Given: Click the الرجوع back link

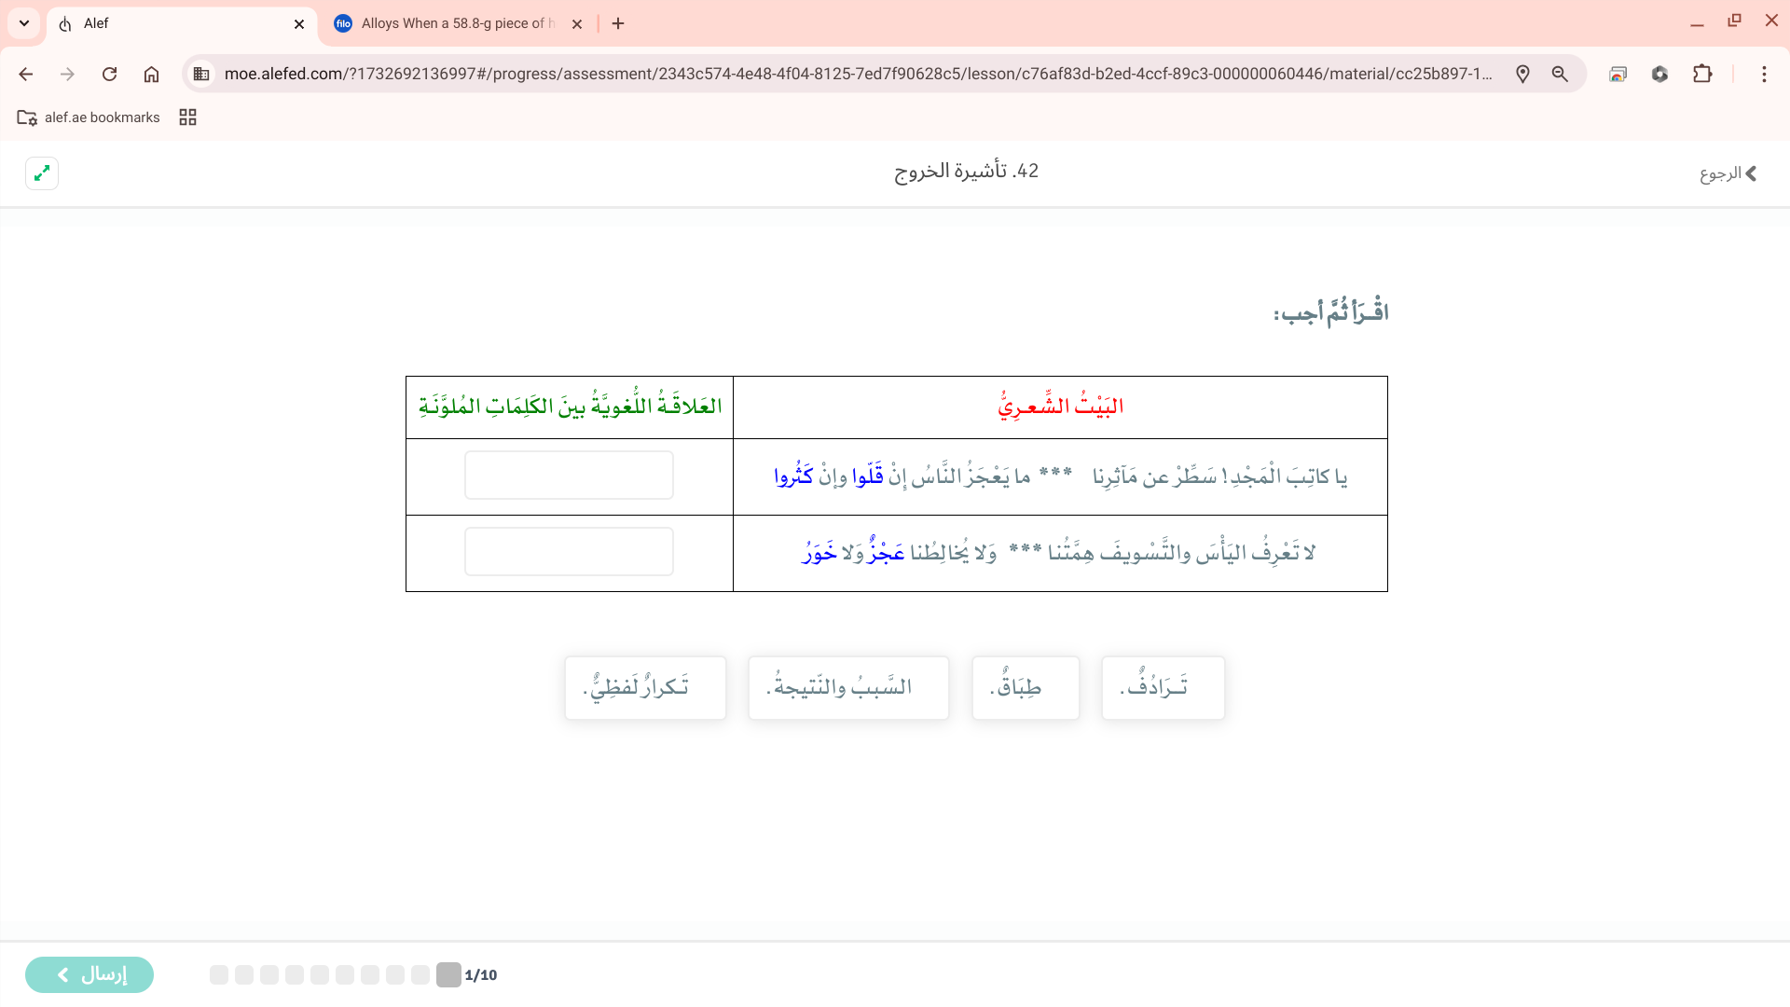Looking at the screenshot, I should click(1728, 173).
